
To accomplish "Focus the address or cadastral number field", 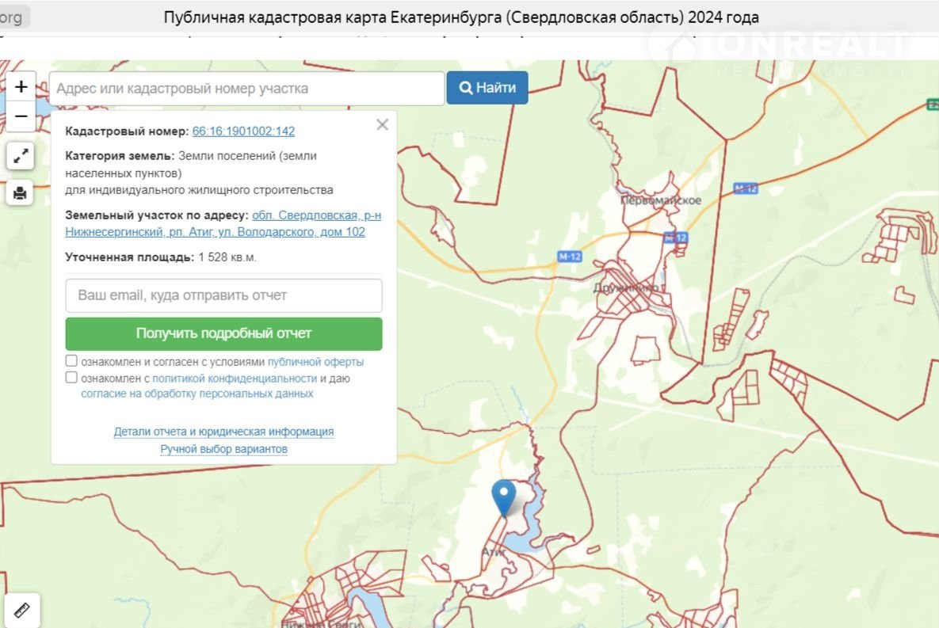I will click(246, 89).
